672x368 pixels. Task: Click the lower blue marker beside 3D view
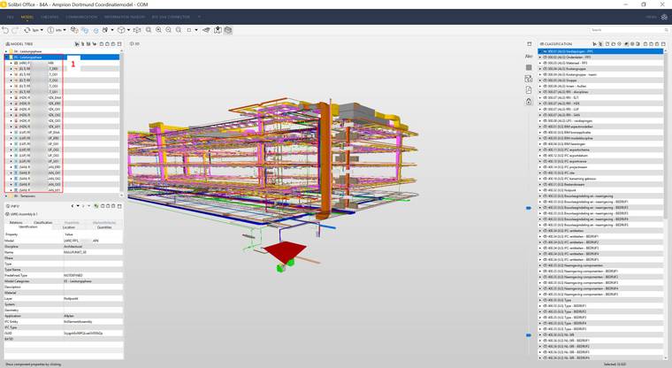(x=529, y=335)
